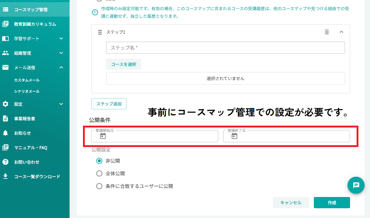The height and width of the screenshot is (218, 370).
Task: Click the コースを選択 button
Action: coord(124,64)
